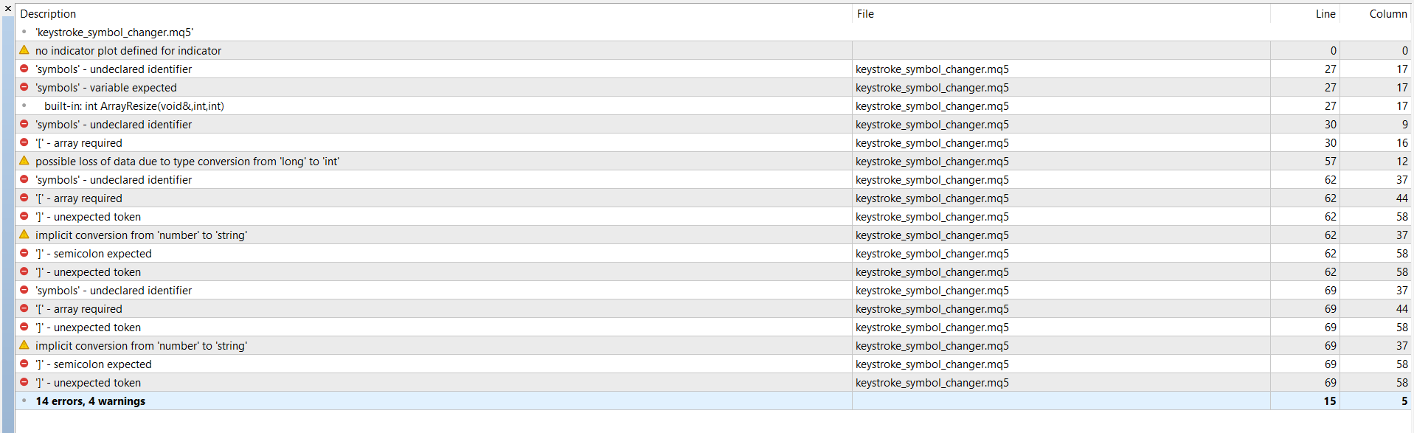Viewport: 1414px width, 433px height.
Task: Click error icon for line 27 undeclared identifier
Action: (24, 69)
